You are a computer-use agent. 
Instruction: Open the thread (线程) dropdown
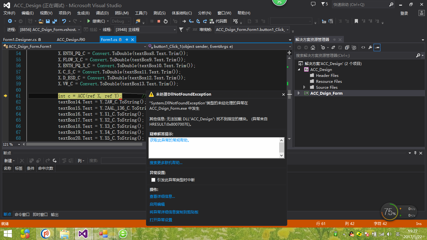(146, 30)
